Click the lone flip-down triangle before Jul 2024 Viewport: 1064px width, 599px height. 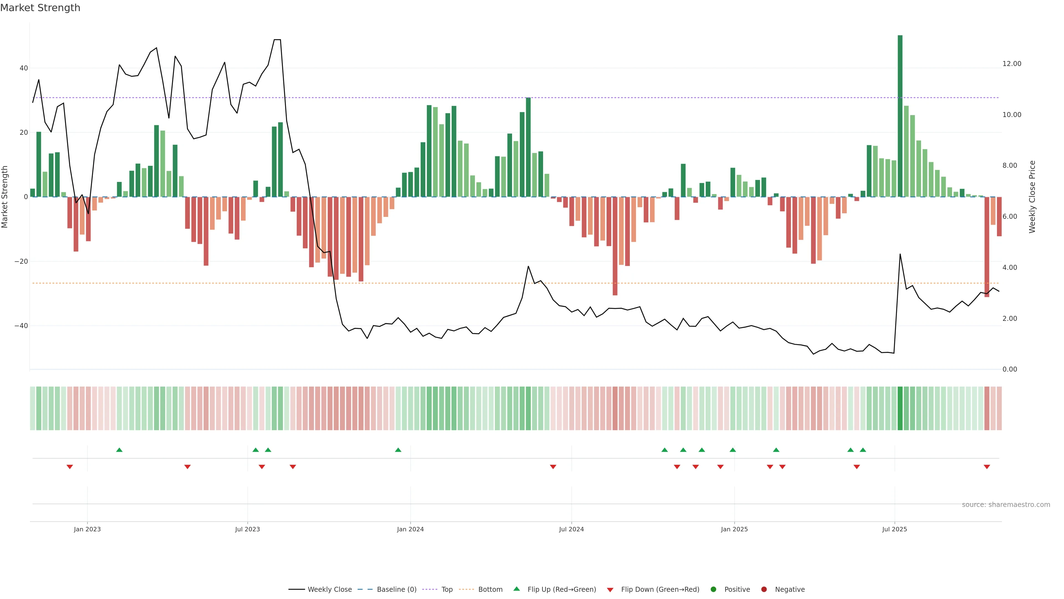click(553, 467)
